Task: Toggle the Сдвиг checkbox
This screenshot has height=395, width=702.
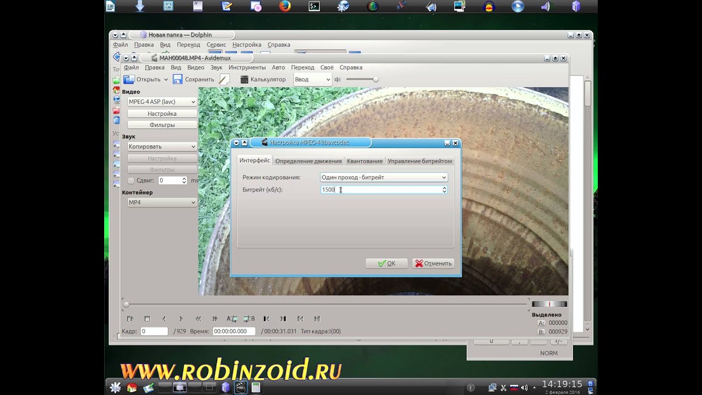Action: tap(131, 180)
